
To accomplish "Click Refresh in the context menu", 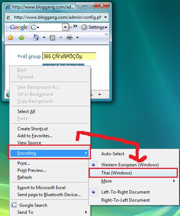I will point(24,177).
